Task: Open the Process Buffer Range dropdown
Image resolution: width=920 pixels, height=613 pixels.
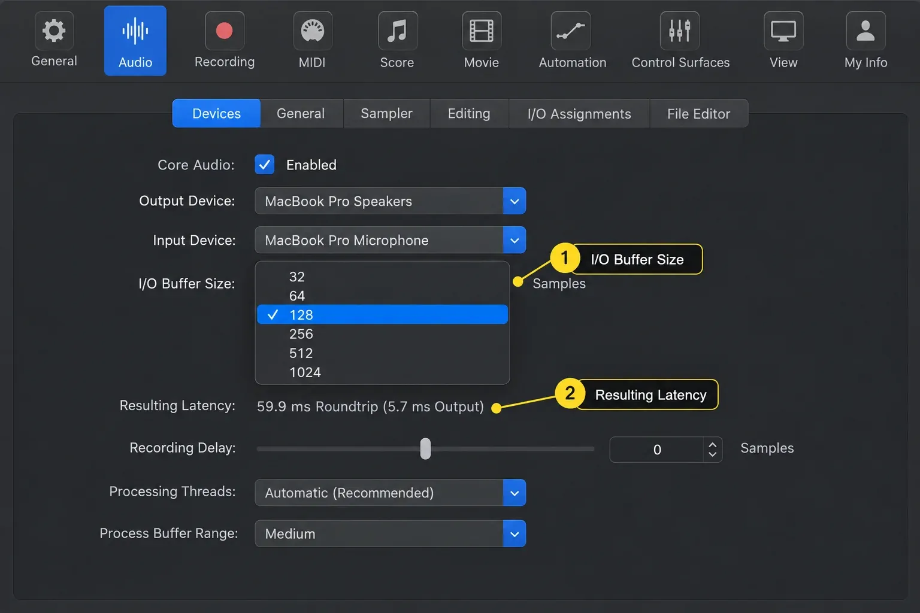Action: click(x=391, y=533)
